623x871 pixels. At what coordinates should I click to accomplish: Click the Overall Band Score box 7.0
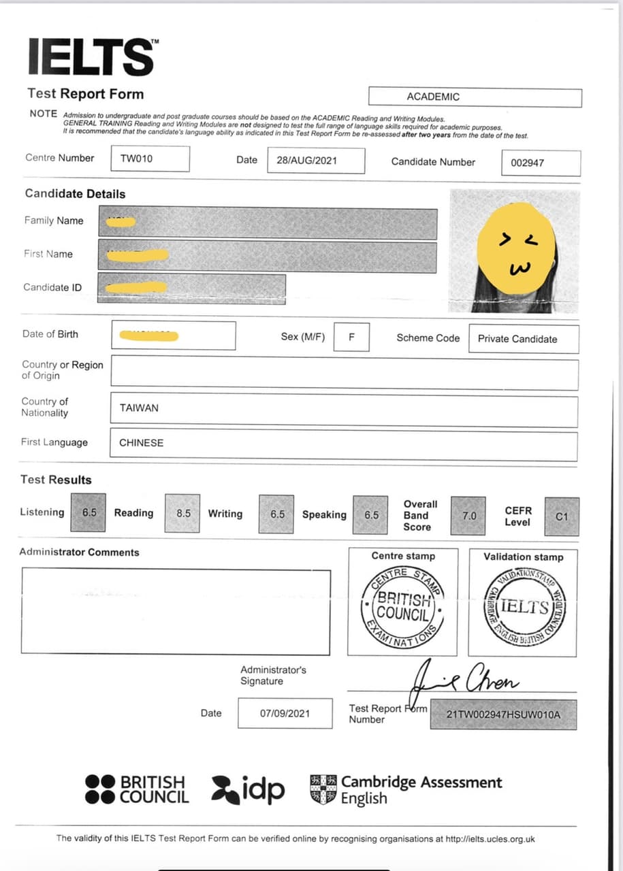(x=469, y=516)
